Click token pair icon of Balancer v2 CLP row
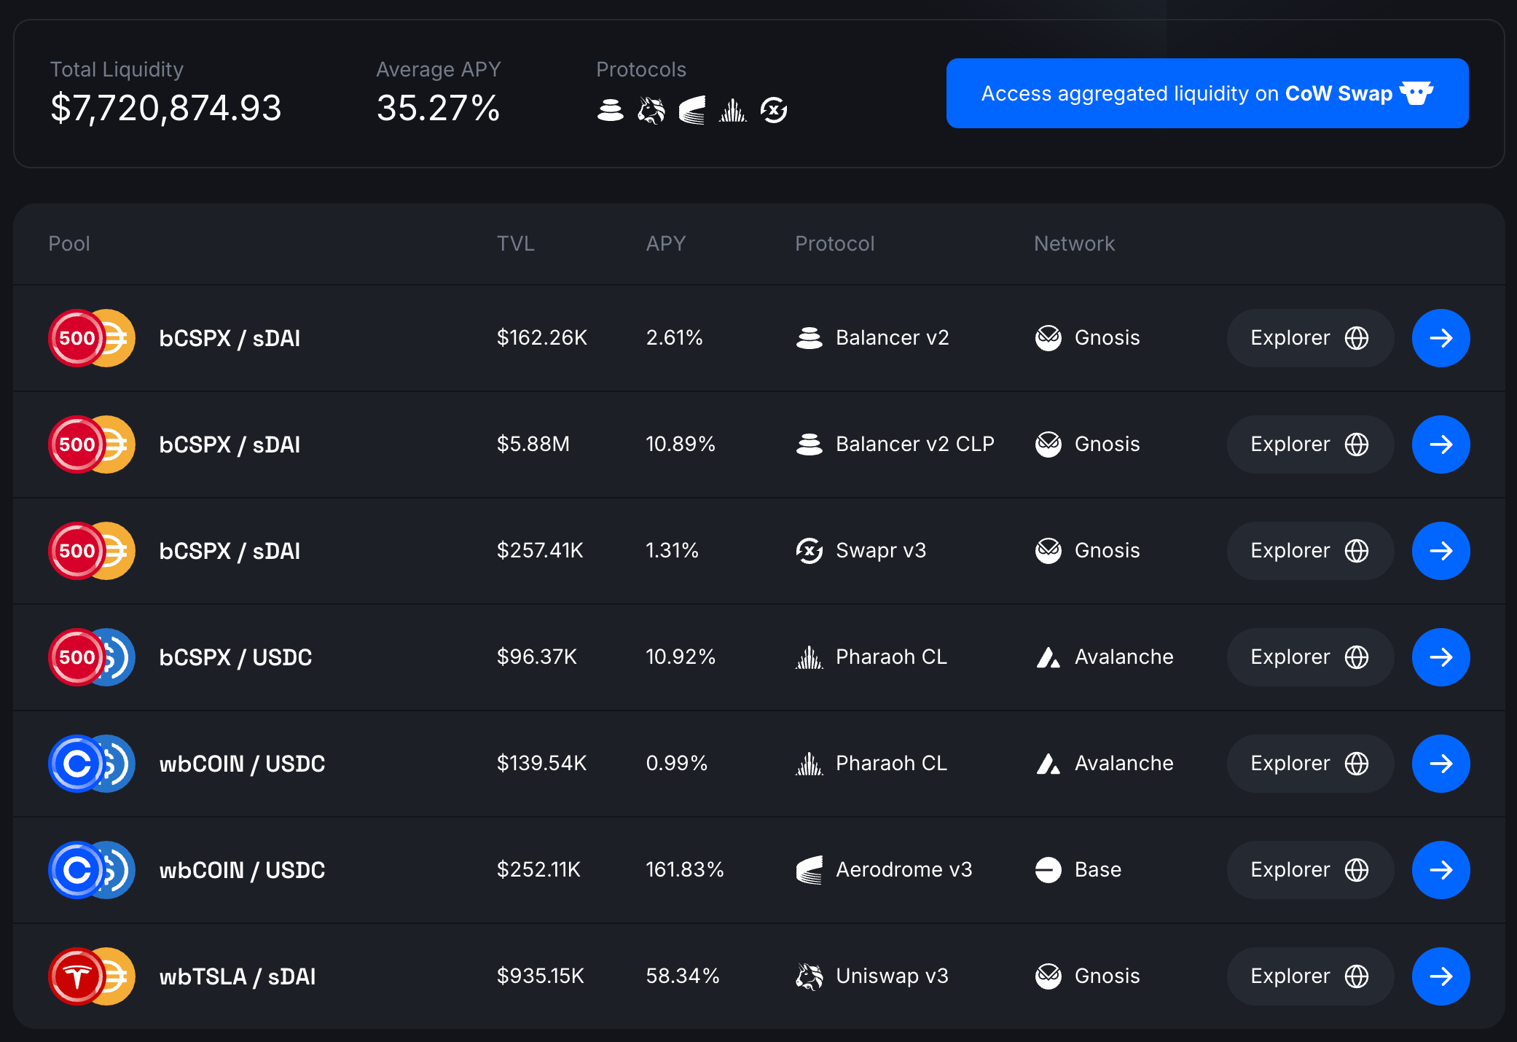Viewport: 1517px width, 1042px height. (x=92, y=444)
